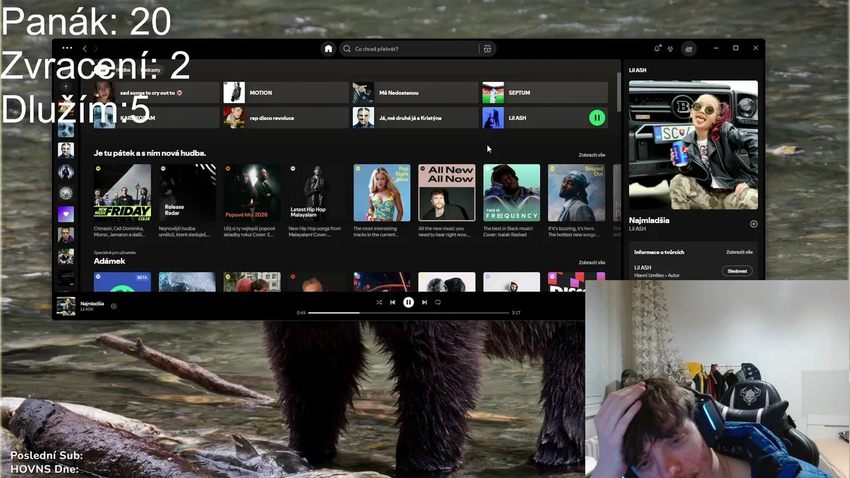Screen dimensions: 850x478
Task: Open the Lil ASH shortcut tile
Action: [545, 118]
